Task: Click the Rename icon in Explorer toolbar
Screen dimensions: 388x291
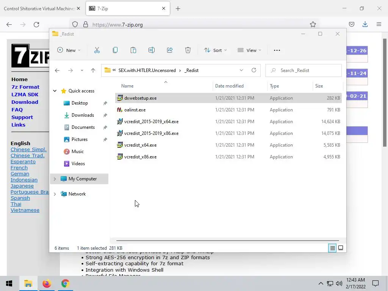Action: 152,50
